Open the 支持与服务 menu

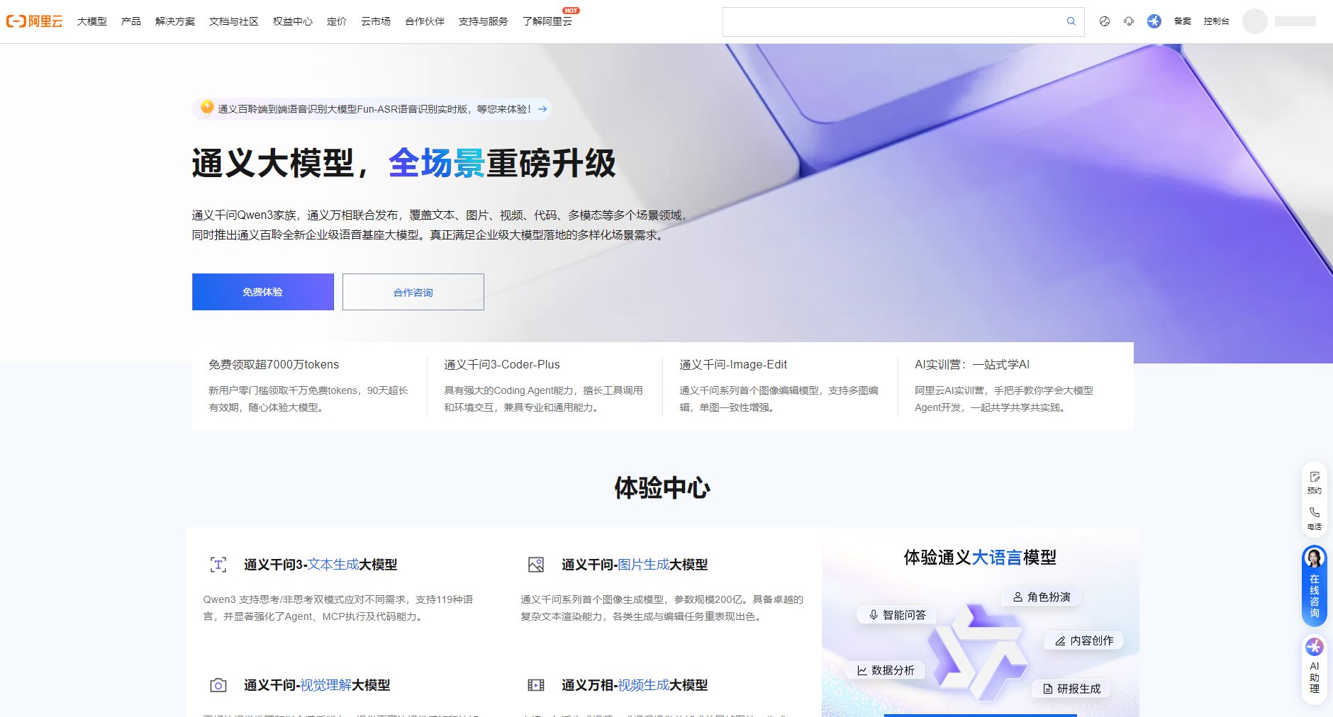484,21
